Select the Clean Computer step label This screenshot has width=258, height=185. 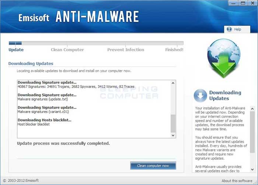point(67,50)
